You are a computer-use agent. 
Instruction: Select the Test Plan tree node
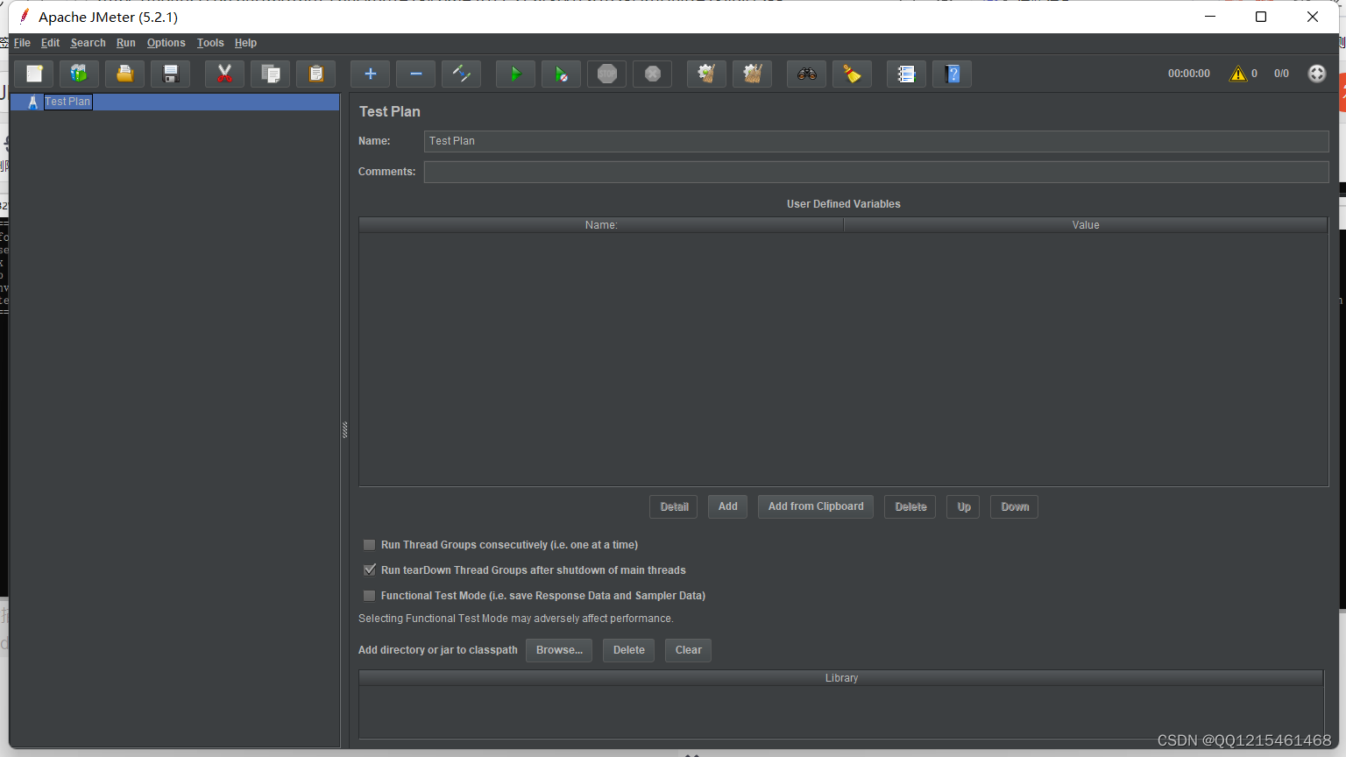point(67,102)
